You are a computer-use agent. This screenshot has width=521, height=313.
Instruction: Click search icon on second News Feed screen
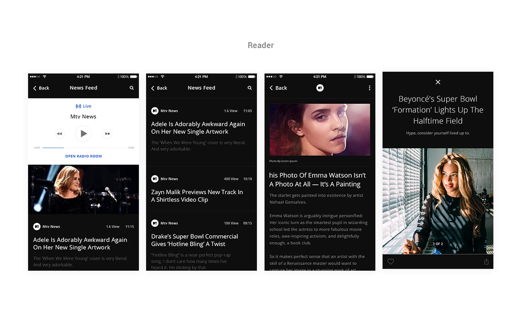pyautogui.click(x=249, y=88)
